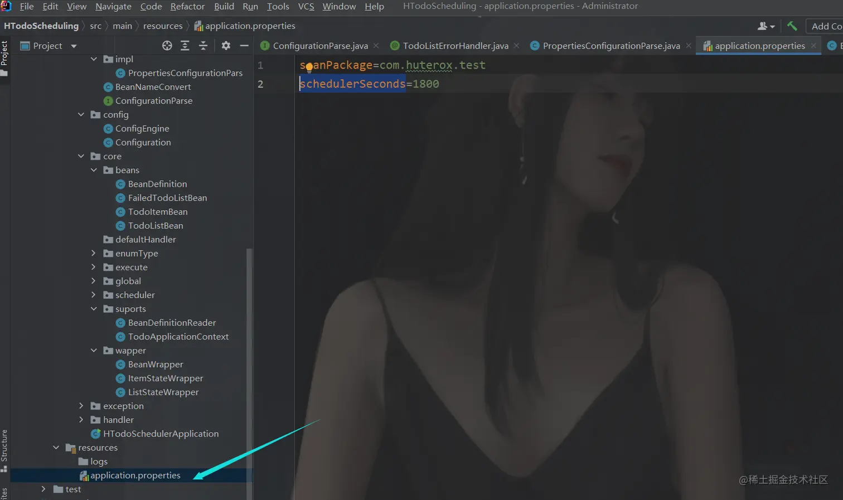Switch to PropertiesConfigurationParse.java tab
Screen dimensions: 843x500
coord(611,46)
